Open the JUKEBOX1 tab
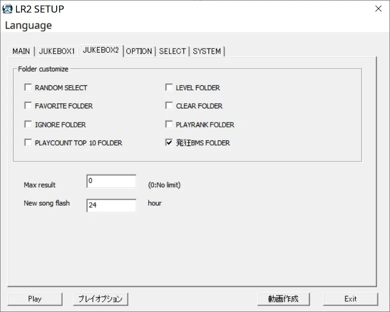390x312 pixels. coord(57,51)
